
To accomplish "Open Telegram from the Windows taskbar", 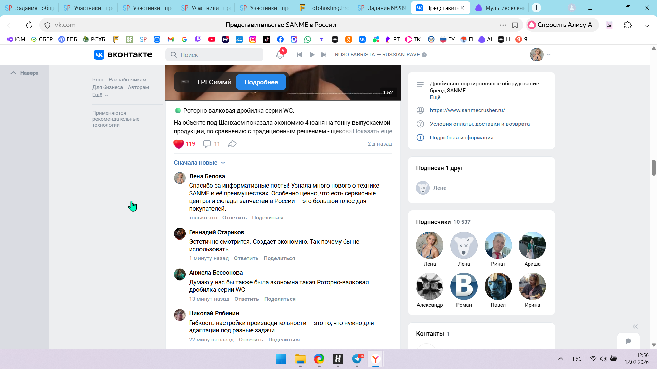I will coord(357,359).
